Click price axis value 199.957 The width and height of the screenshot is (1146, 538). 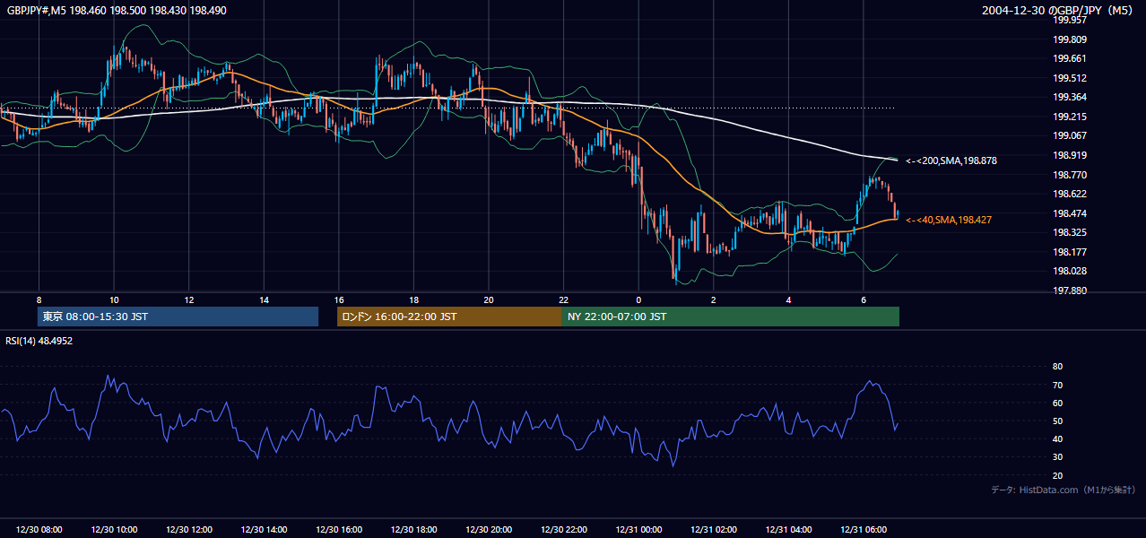pos(1070,20)
